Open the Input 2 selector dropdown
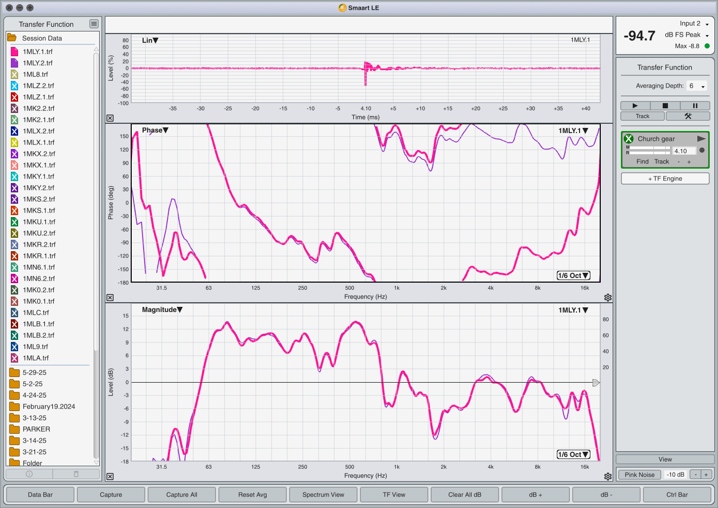718x508 pixels. (694, 24)
